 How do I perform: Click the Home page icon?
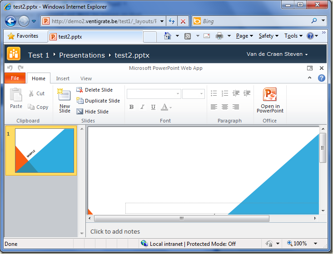168,36
